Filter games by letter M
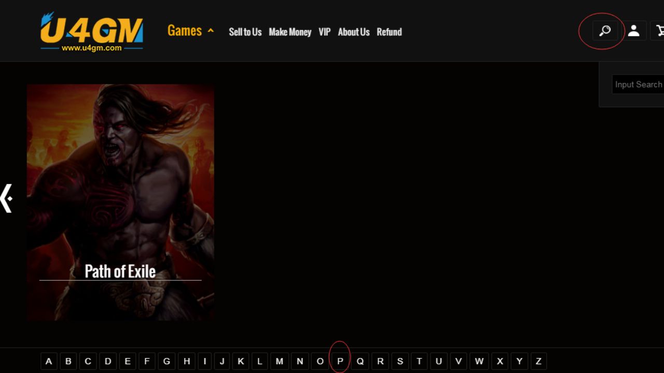Screen dimensions: 664x373 click(x=279, y=361)
